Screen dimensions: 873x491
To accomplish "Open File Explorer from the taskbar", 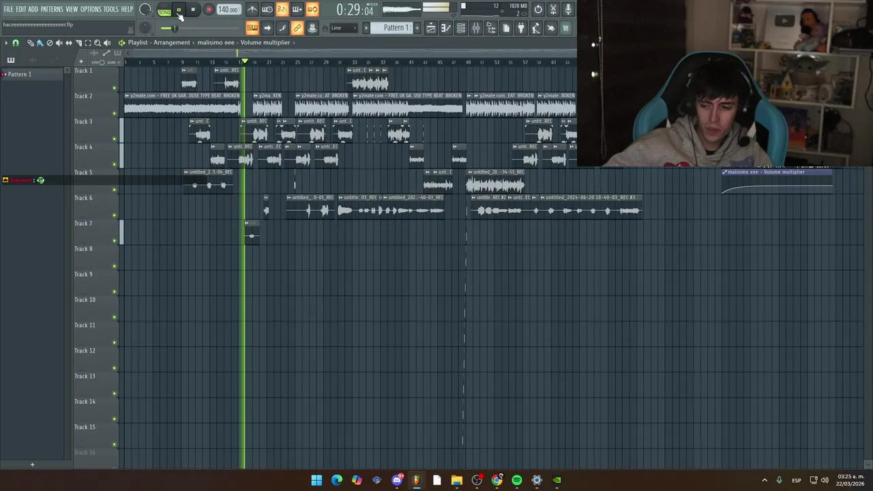I will (x=457, y=480).
